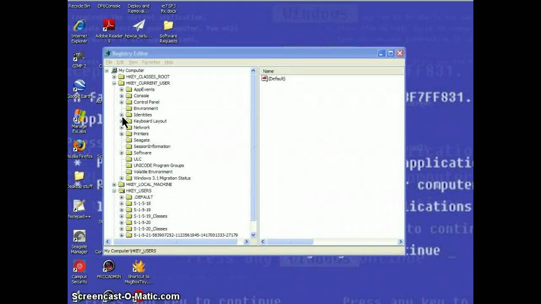Screen dimensions: 541x304
Task: Select the Identities key label
Action: [x=142, y=115]
